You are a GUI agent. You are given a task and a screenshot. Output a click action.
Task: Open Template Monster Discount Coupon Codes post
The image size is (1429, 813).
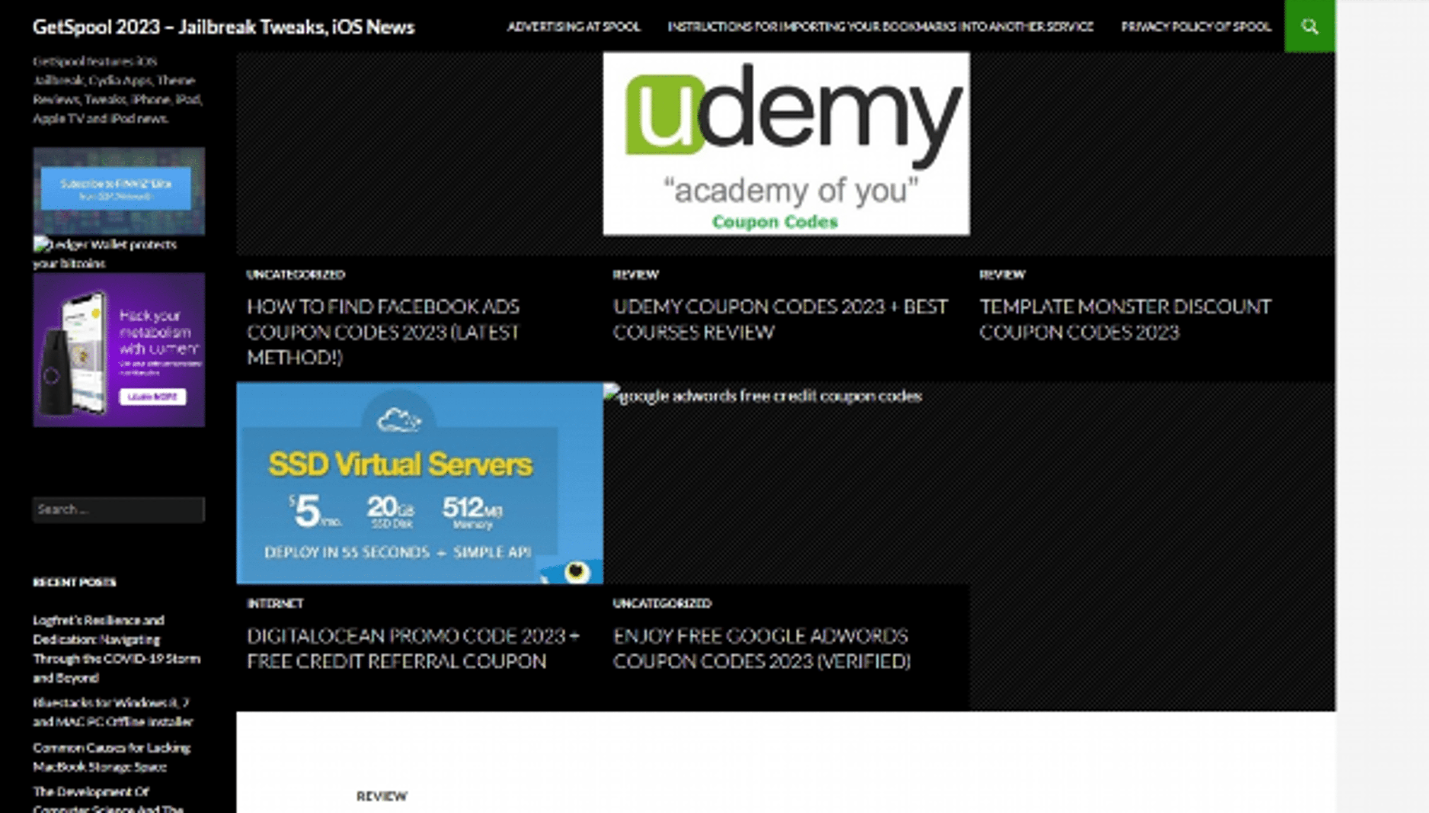(x=1125, y=319)
